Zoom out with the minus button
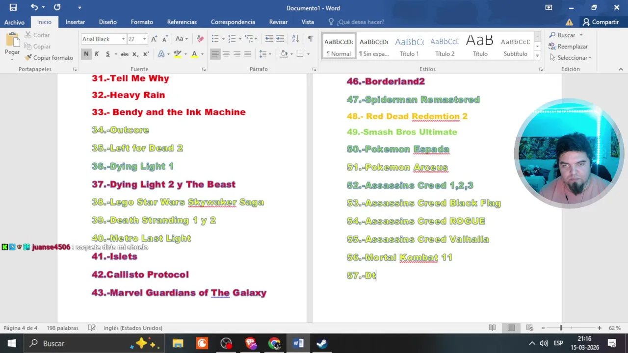Screen dimensions: 628x353 [x=543, y=328]
